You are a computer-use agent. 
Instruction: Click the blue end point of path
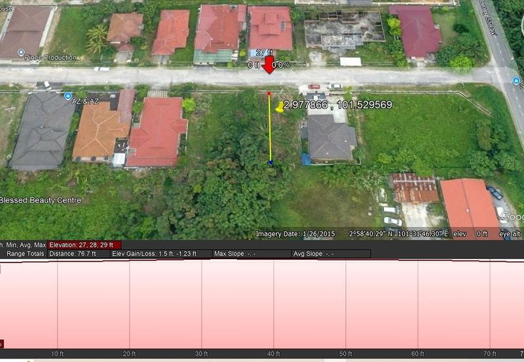coord(270,162)
